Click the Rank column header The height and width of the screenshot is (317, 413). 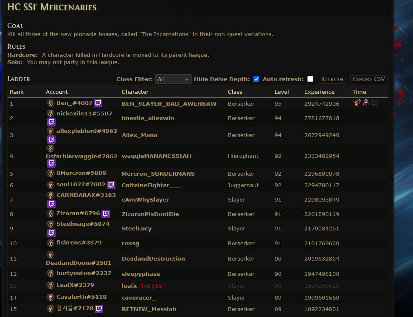17,92
